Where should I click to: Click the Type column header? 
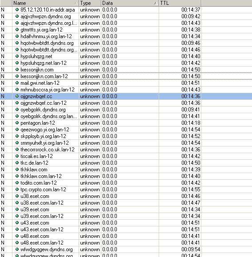[x=90, y=3]
